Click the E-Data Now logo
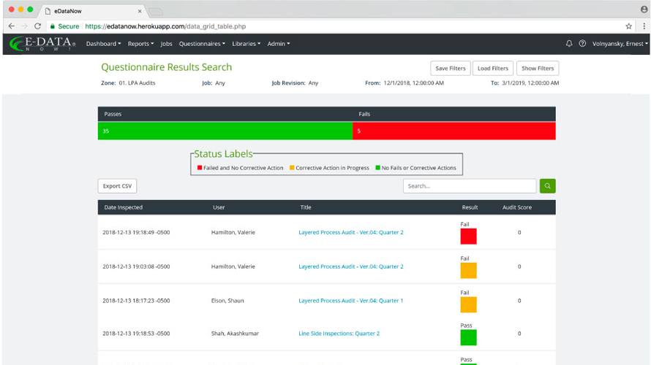 point(42,44)
